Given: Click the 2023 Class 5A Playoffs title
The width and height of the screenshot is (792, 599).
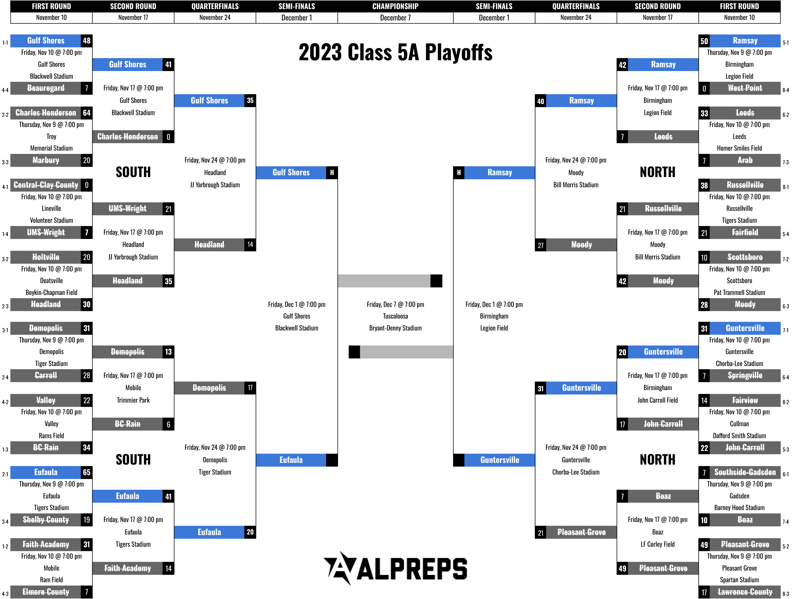Looking at the screenshot, I should [395, 52].
